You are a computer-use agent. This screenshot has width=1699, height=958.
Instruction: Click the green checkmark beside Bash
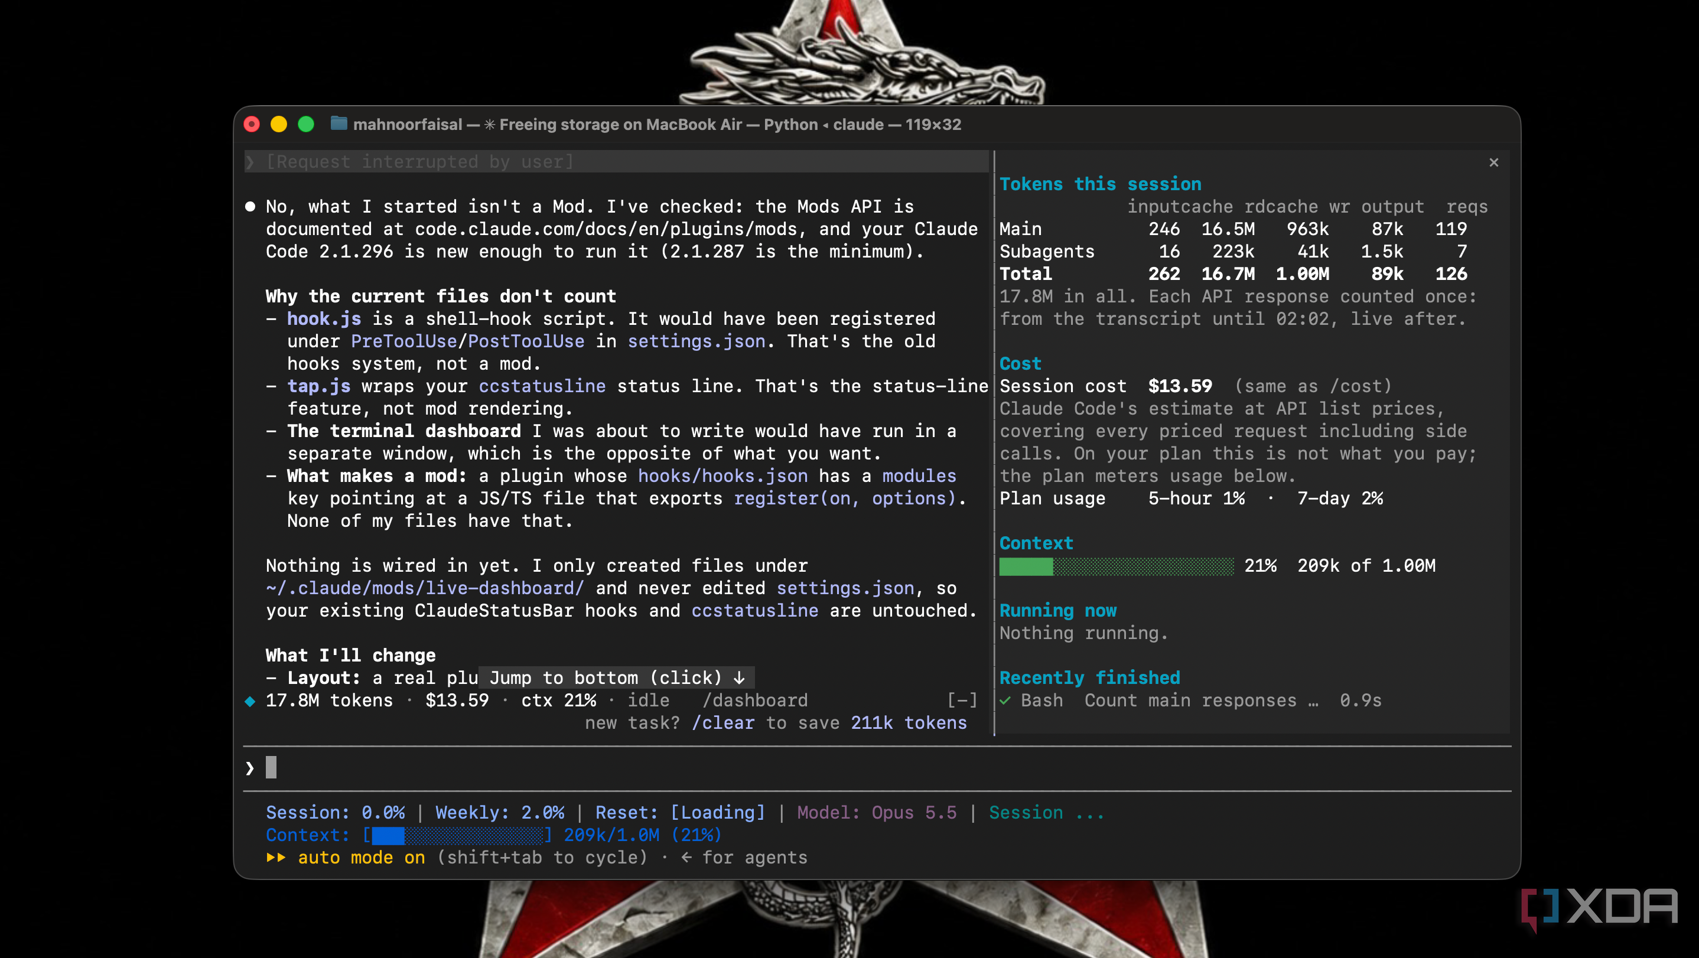1005,701
